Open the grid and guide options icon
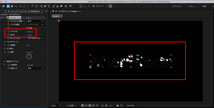The height and width of the screenshot is (108, 214). coord(97,106)
